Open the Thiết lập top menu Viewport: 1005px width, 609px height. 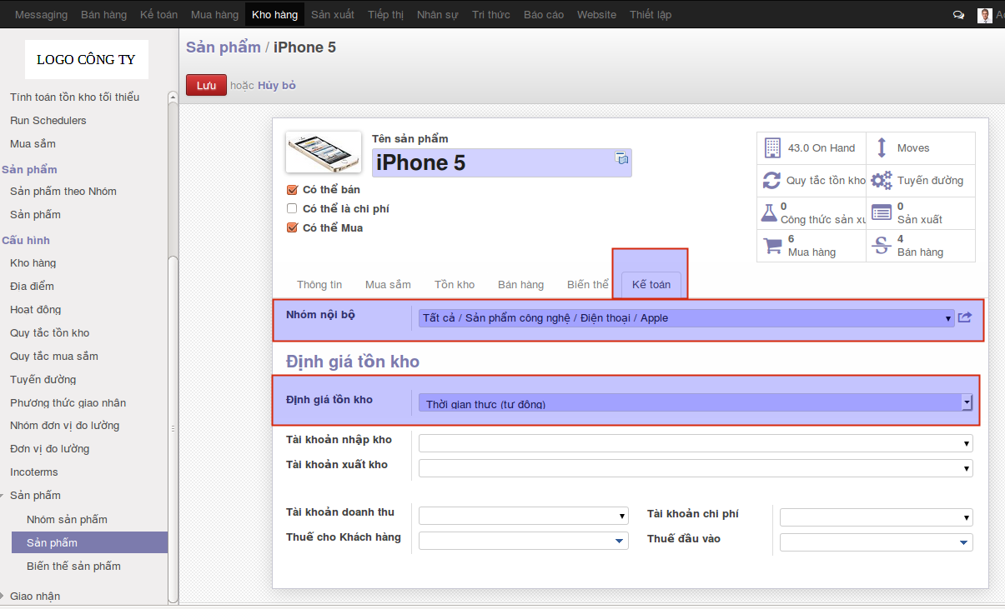[651, 15]
